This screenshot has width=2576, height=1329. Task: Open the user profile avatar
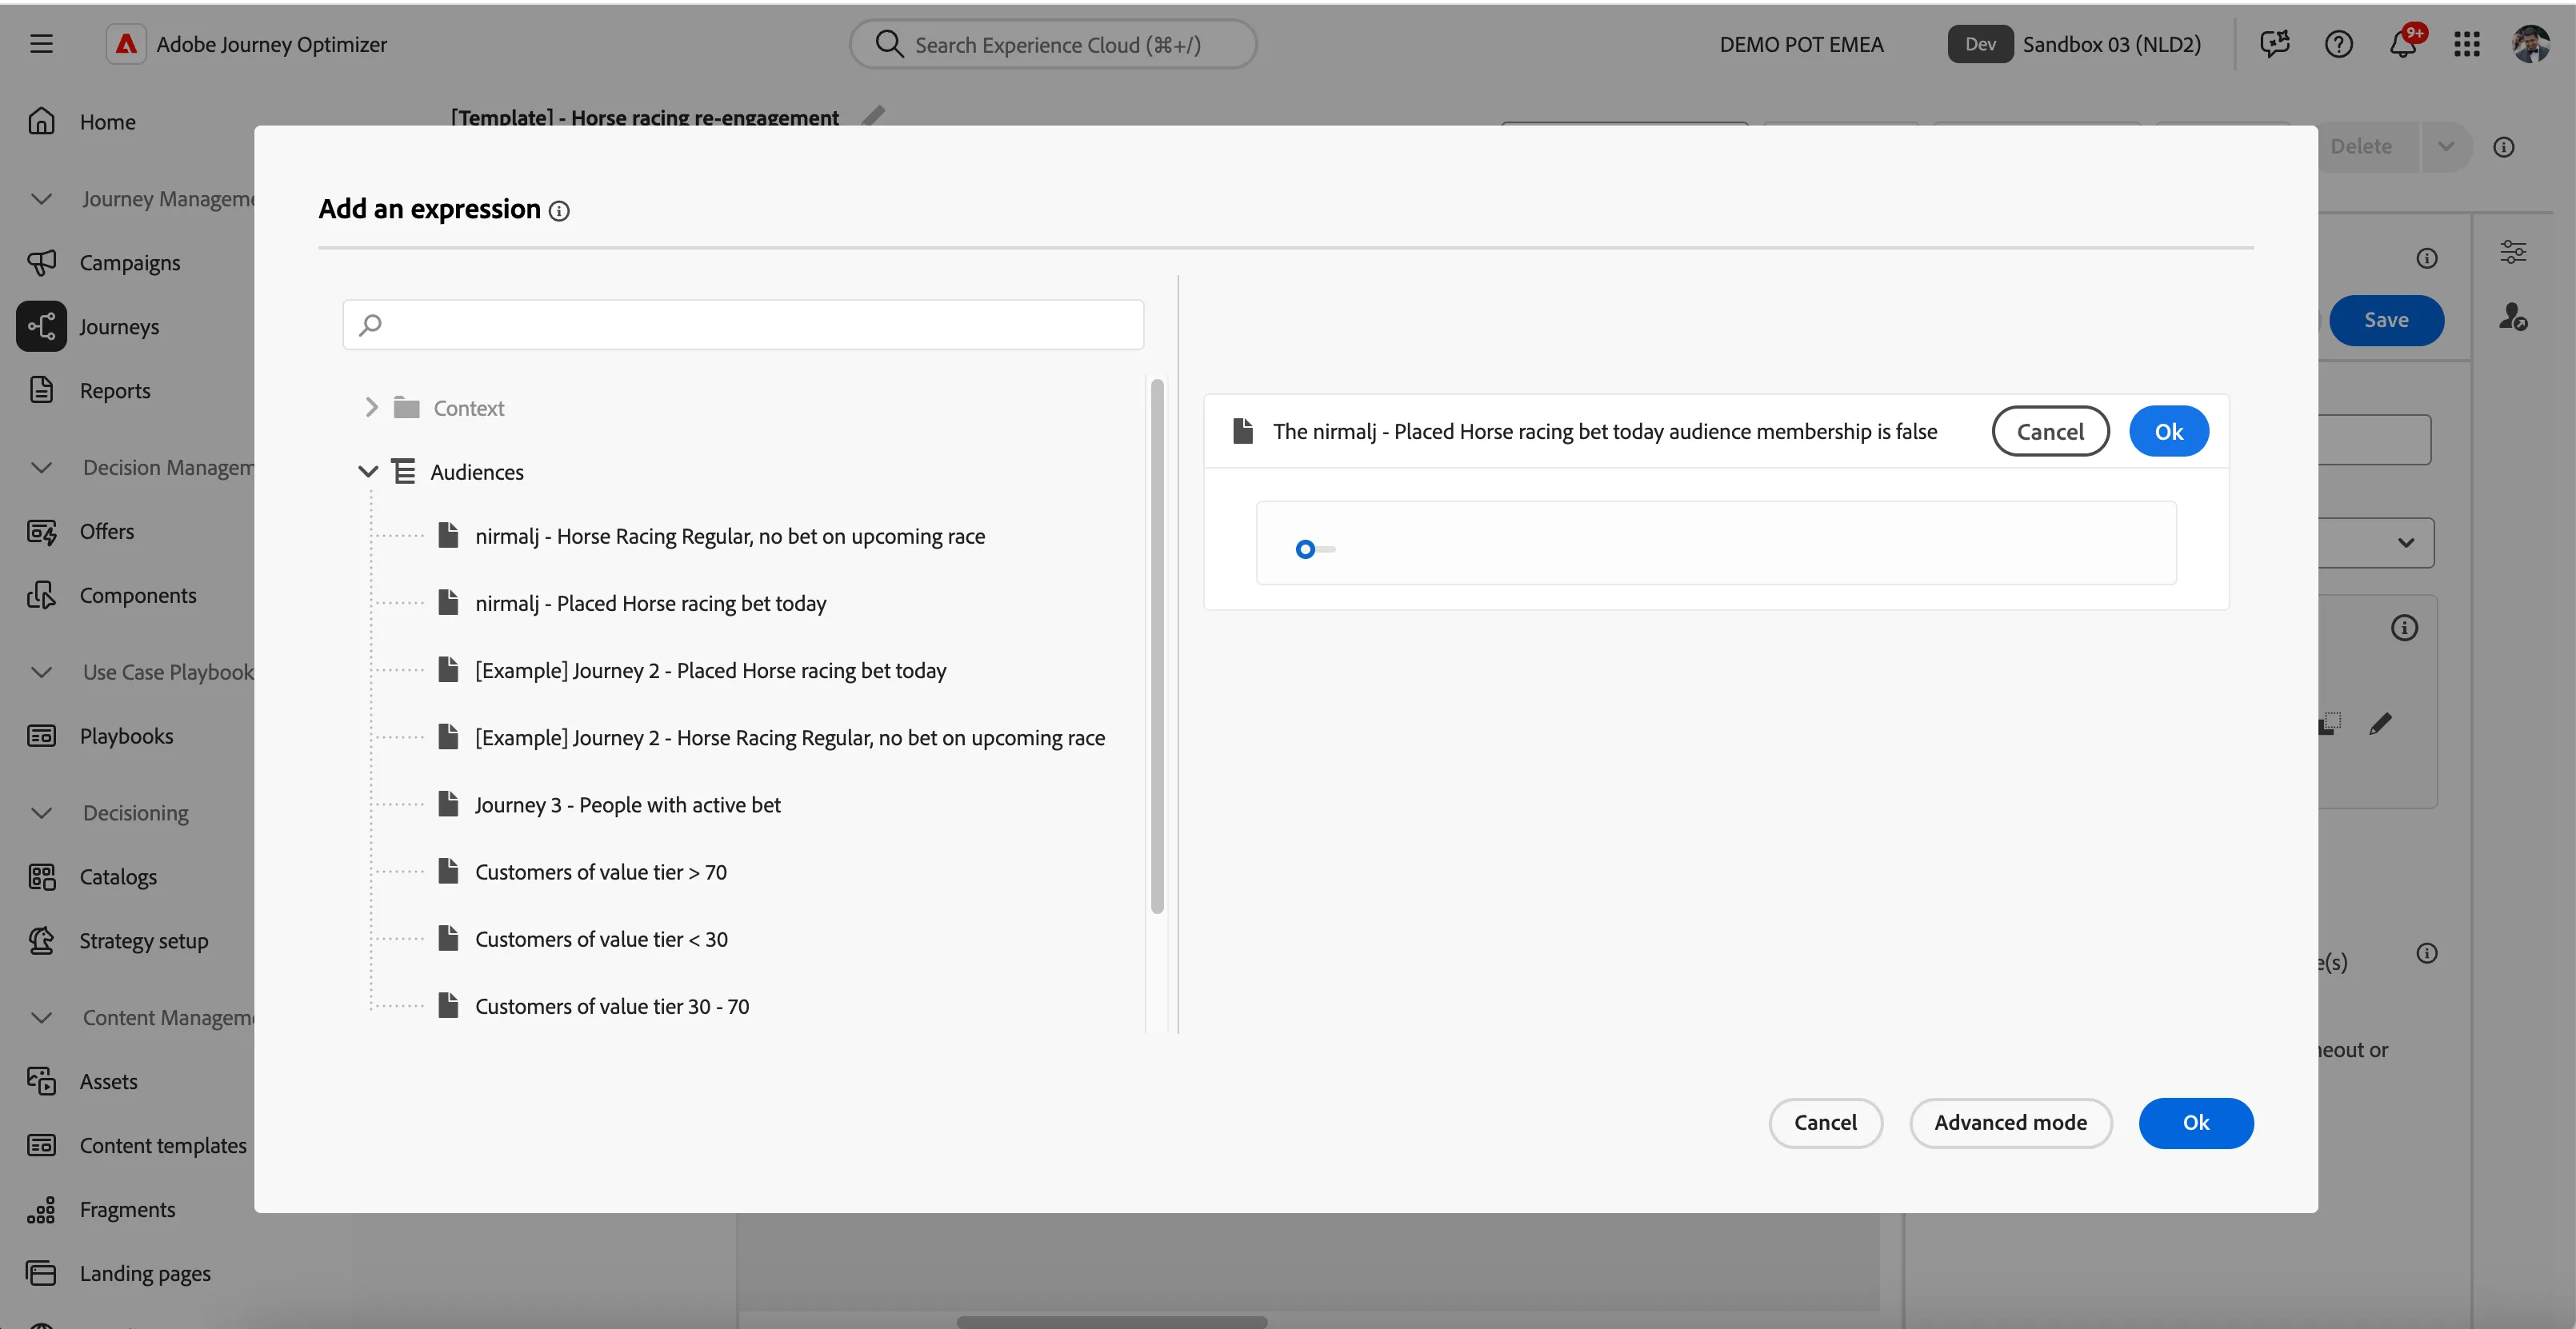tap(2531, 44)
